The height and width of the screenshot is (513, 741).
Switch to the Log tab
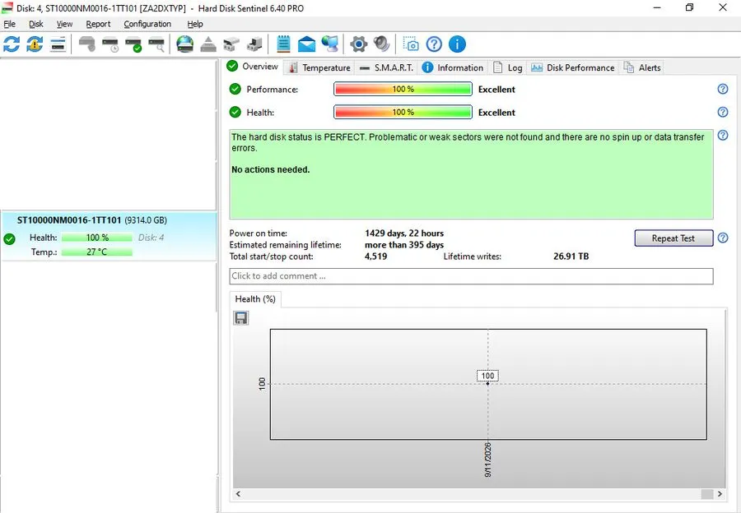(507, 68)
